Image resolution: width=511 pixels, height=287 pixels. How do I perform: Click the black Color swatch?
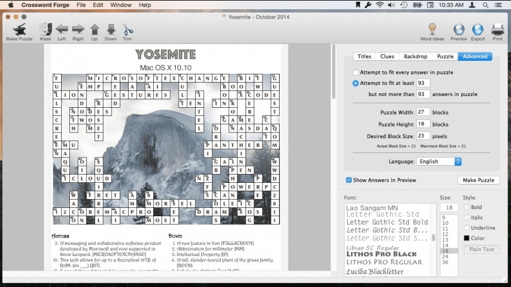[x=467, y=238]
